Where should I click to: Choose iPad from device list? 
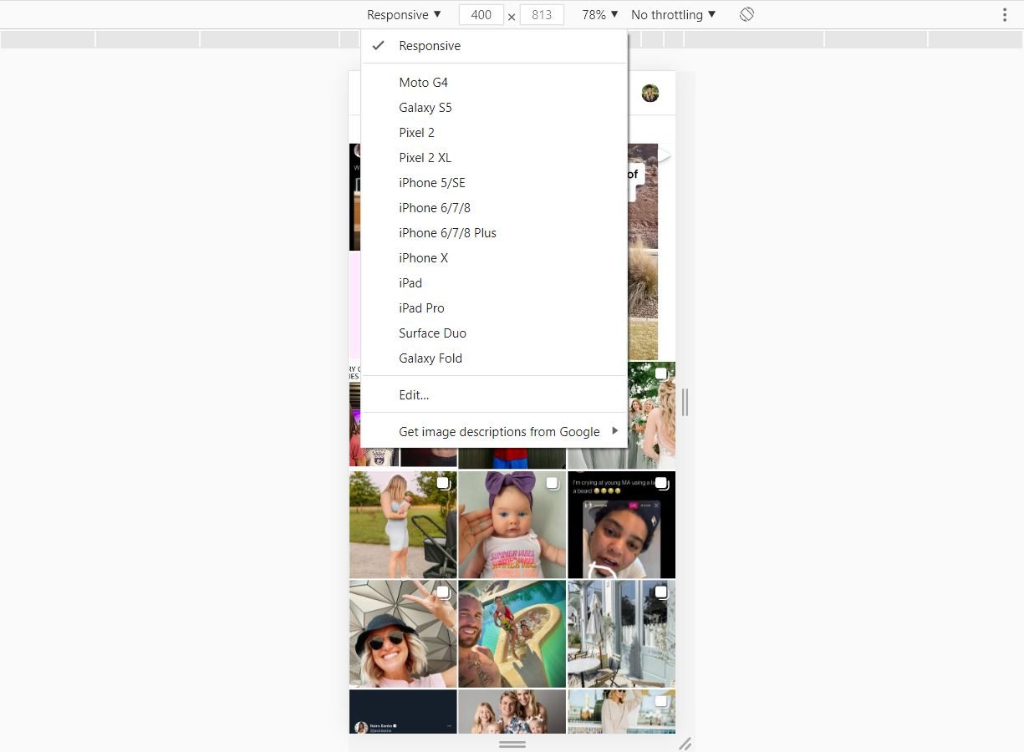pyautogui.click(x=495, y=282)
